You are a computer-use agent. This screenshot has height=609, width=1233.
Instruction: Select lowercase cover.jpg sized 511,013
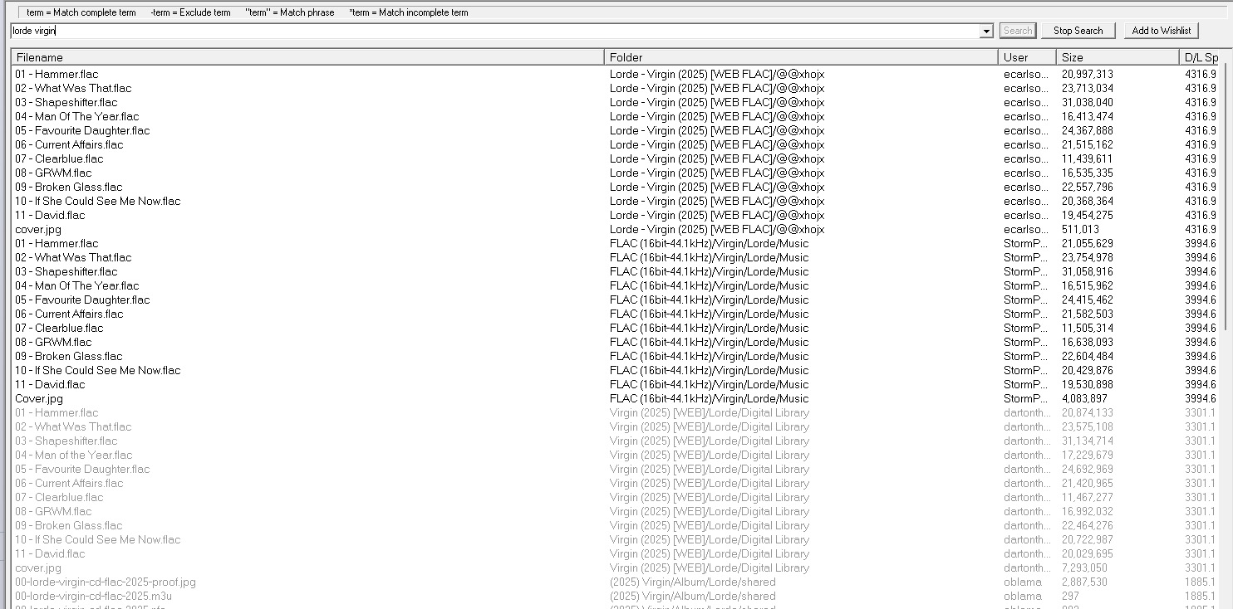[x=38, y=229]
